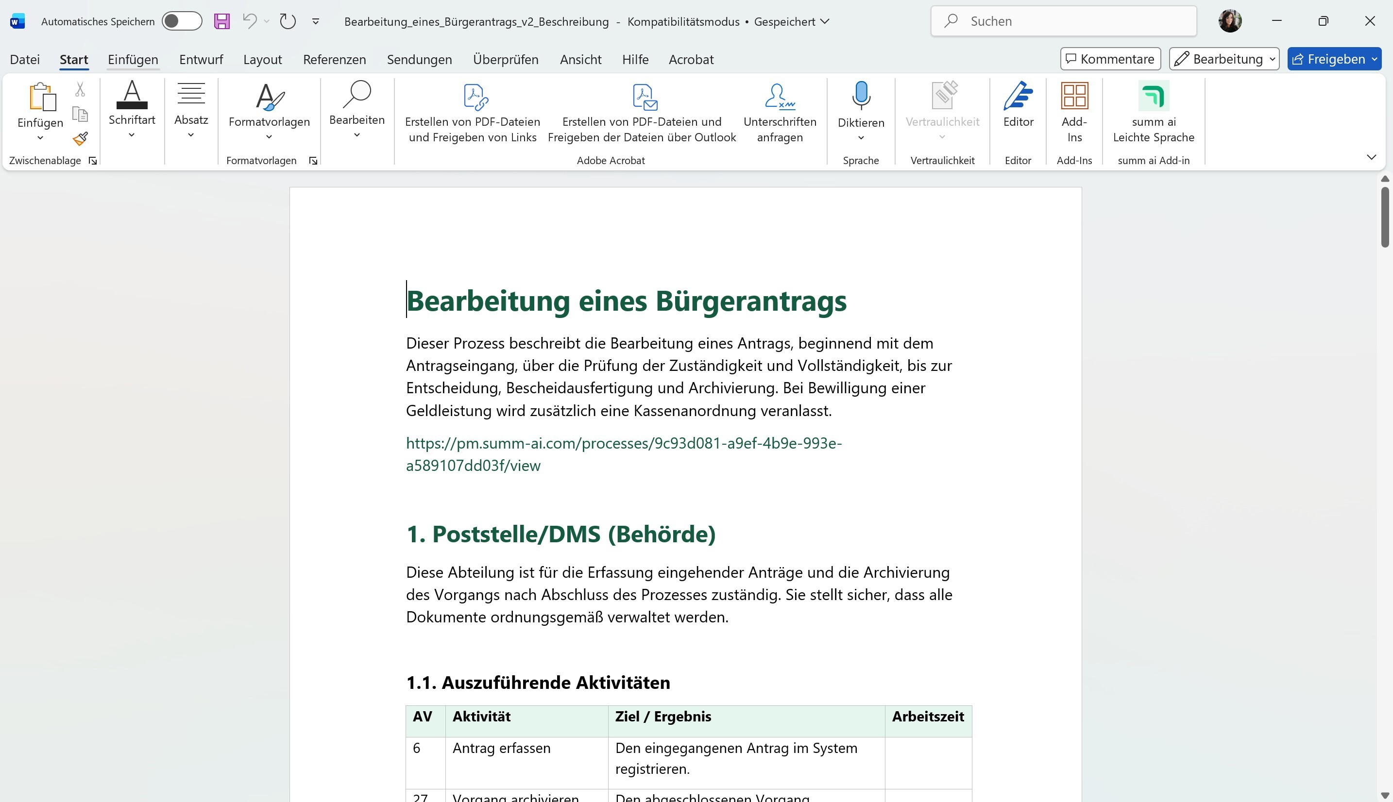1393x802 pixels.
Task: Click into the Suchen search field
Action: tap(1064, 21)
